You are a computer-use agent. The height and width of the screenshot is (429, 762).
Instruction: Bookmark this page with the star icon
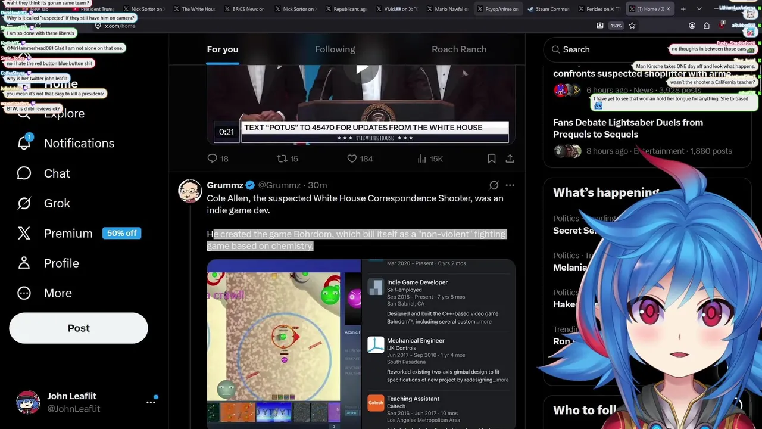(x=632, y=26)
